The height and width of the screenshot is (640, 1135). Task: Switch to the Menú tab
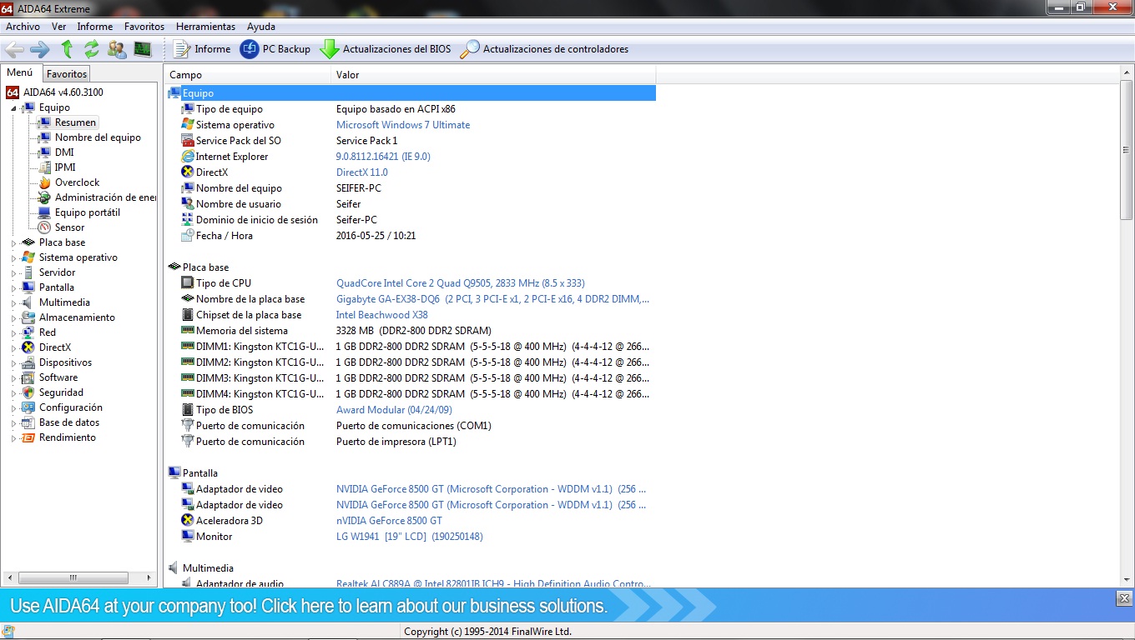pyautogui.click(x=20, y=72)
